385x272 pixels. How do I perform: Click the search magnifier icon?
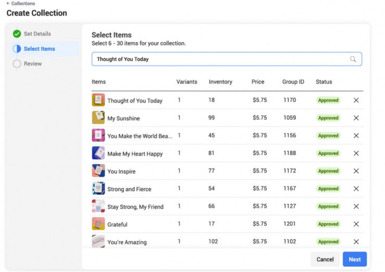point(353,59)
